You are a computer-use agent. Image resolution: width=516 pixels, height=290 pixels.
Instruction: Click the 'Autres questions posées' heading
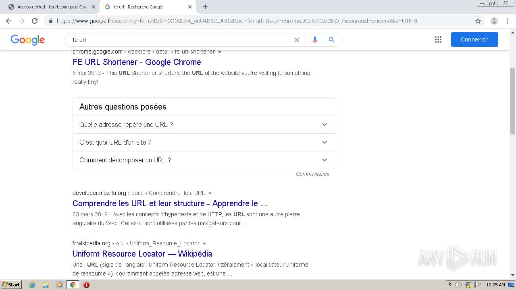click(x=123, y=107)
